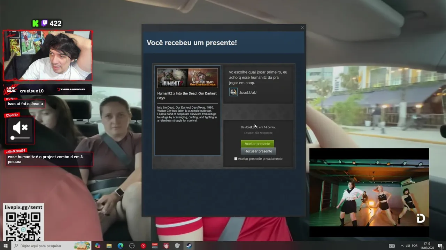The height and width of the screenshot is (250, 446).
Task: Click the green Aceitar presente button
Action: [x=257, y=144]
